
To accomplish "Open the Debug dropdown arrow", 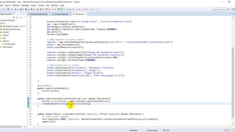I will point(18,9).
